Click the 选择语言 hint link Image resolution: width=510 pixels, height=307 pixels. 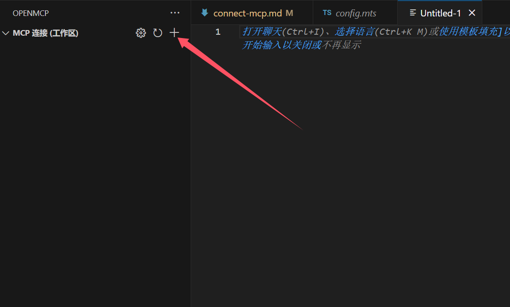point(355,31)
